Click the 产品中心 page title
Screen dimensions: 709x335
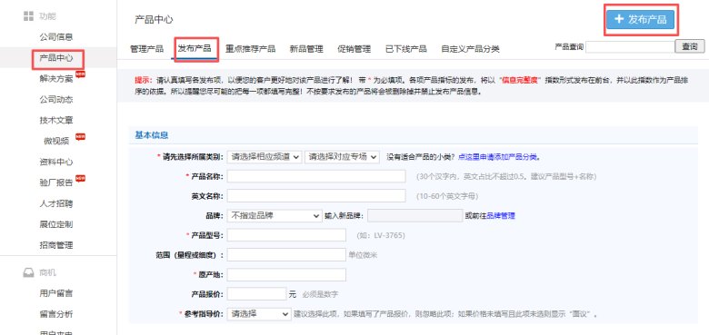[x=154, y=19]
